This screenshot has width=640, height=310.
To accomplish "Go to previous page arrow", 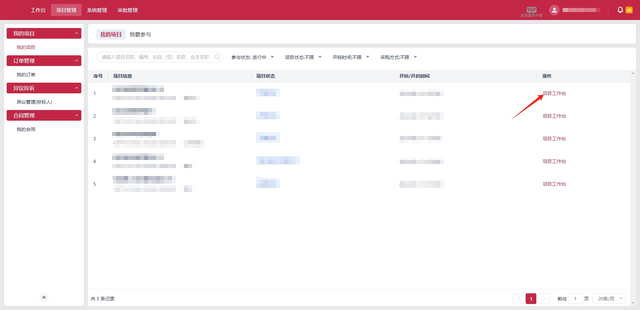I will point(518,299).
